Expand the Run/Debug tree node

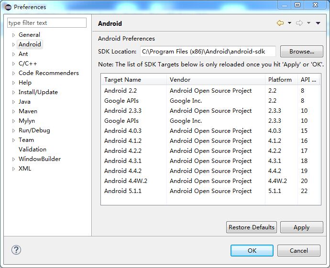pos(13,130)
